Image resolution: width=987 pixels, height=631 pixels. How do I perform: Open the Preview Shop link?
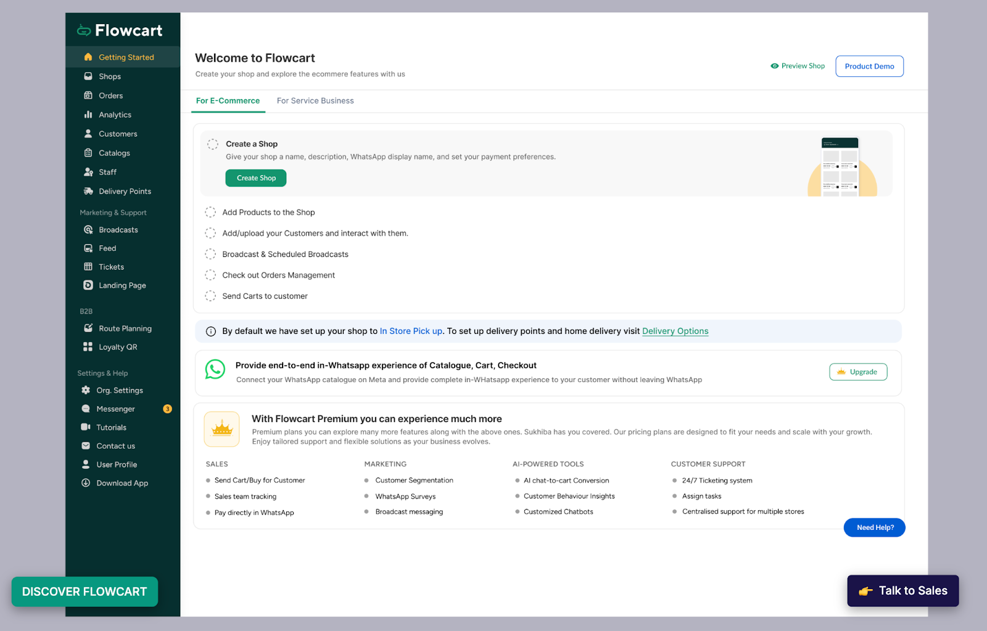797,66
